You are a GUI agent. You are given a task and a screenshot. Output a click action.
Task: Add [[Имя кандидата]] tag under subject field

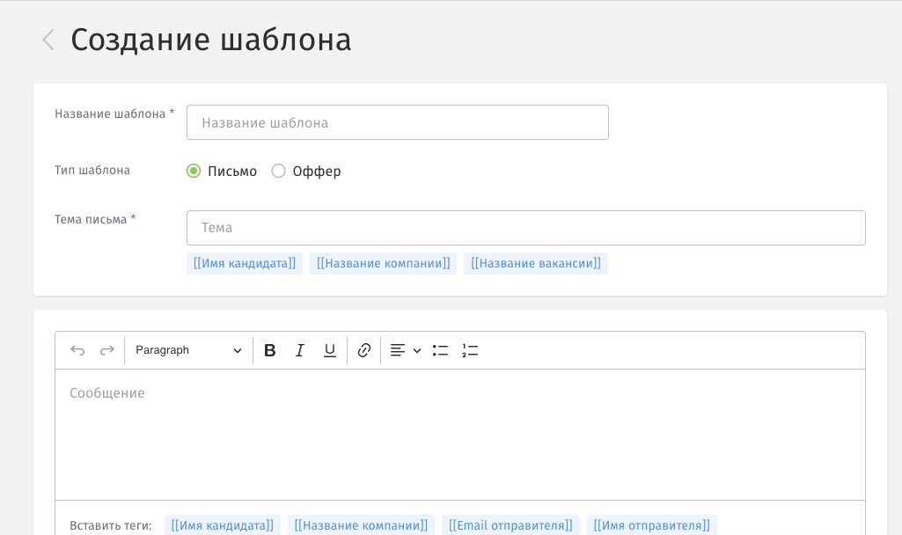[x=245, y=264]
